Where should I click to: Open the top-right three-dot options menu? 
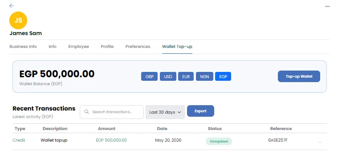click(327, 6)
